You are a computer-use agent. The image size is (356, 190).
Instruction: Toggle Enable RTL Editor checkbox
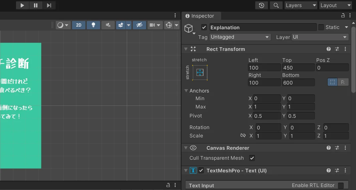coord(341,185)
